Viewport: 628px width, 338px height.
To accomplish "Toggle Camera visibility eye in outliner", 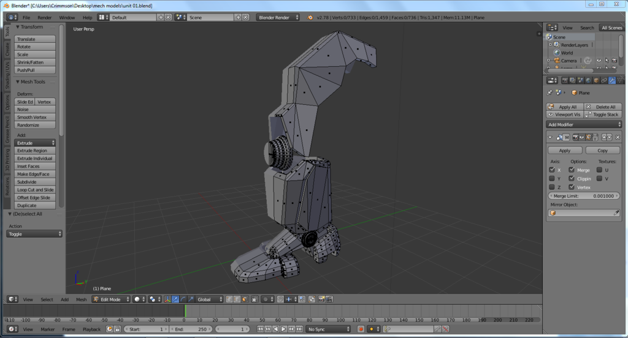I will click(x=599, y=61).
